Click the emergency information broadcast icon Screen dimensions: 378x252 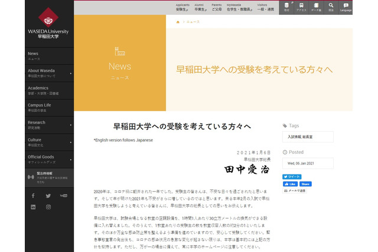31,177
